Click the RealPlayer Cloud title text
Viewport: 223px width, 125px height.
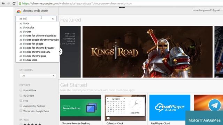[x=160, y=124]
